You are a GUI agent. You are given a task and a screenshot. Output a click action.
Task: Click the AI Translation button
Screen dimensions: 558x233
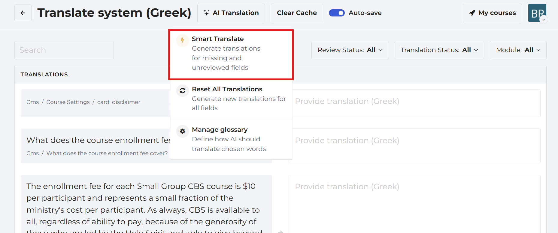[231, 13]
